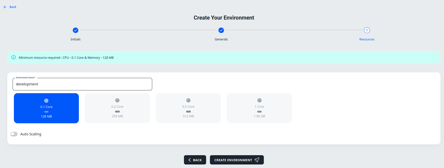Image resolution: width=444 pixels, height=168 pixels.
Task: Click the minimum resource required message text
Action: 66,58
